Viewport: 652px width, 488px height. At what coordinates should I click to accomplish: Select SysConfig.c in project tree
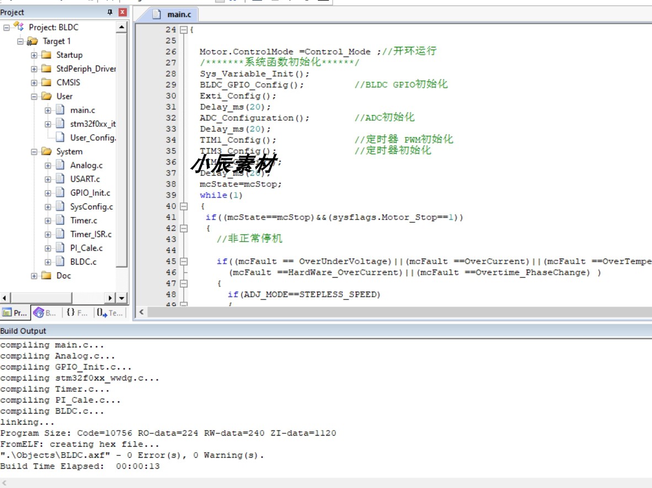pyautogui.click(x=92, y=207)
